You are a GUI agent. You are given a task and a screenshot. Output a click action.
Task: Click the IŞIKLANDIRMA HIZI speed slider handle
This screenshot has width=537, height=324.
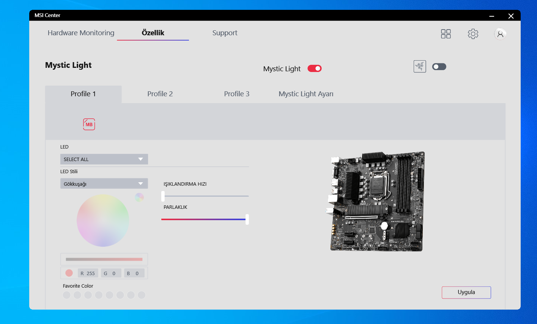tap(163, 196)
